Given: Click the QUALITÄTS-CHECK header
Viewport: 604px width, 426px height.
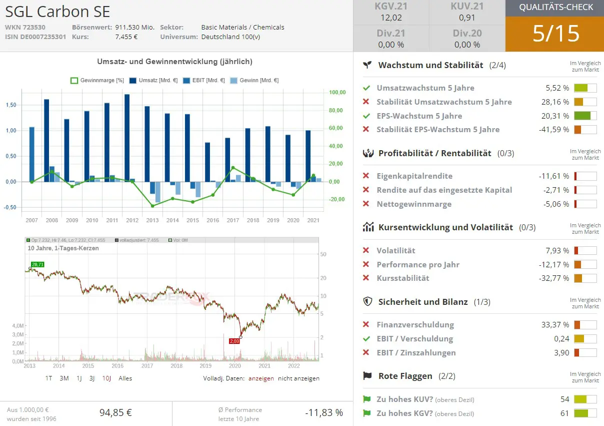Looking at the screenshot, I should point(555,8).
